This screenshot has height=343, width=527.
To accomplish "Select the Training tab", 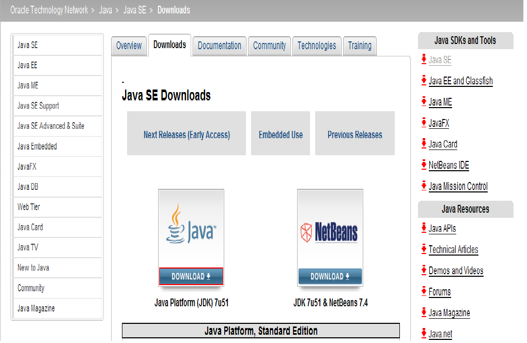I will (360, 46).
